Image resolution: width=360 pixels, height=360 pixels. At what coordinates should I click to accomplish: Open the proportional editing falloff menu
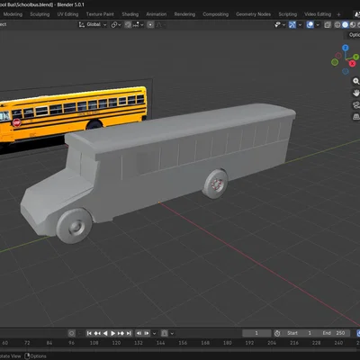[160, 25]
